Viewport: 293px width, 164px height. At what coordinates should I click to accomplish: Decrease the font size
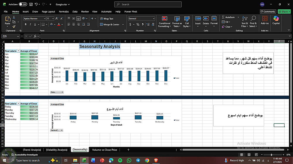[62, 19]
